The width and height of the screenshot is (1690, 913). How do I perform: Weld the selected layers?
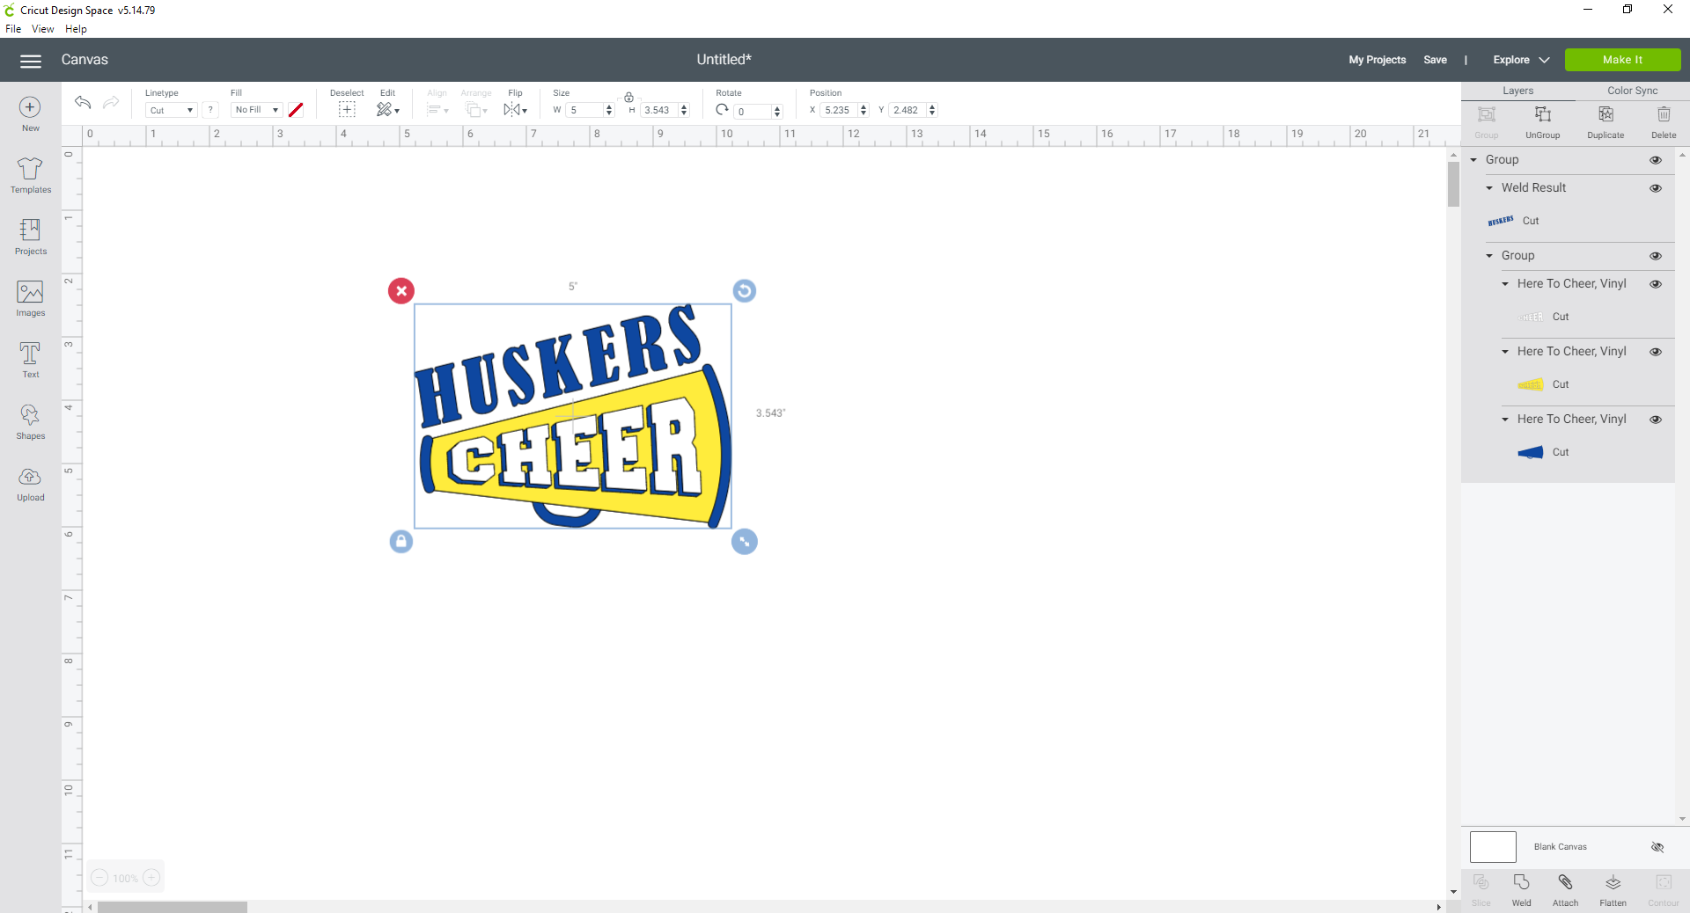tap(1521, 890)
